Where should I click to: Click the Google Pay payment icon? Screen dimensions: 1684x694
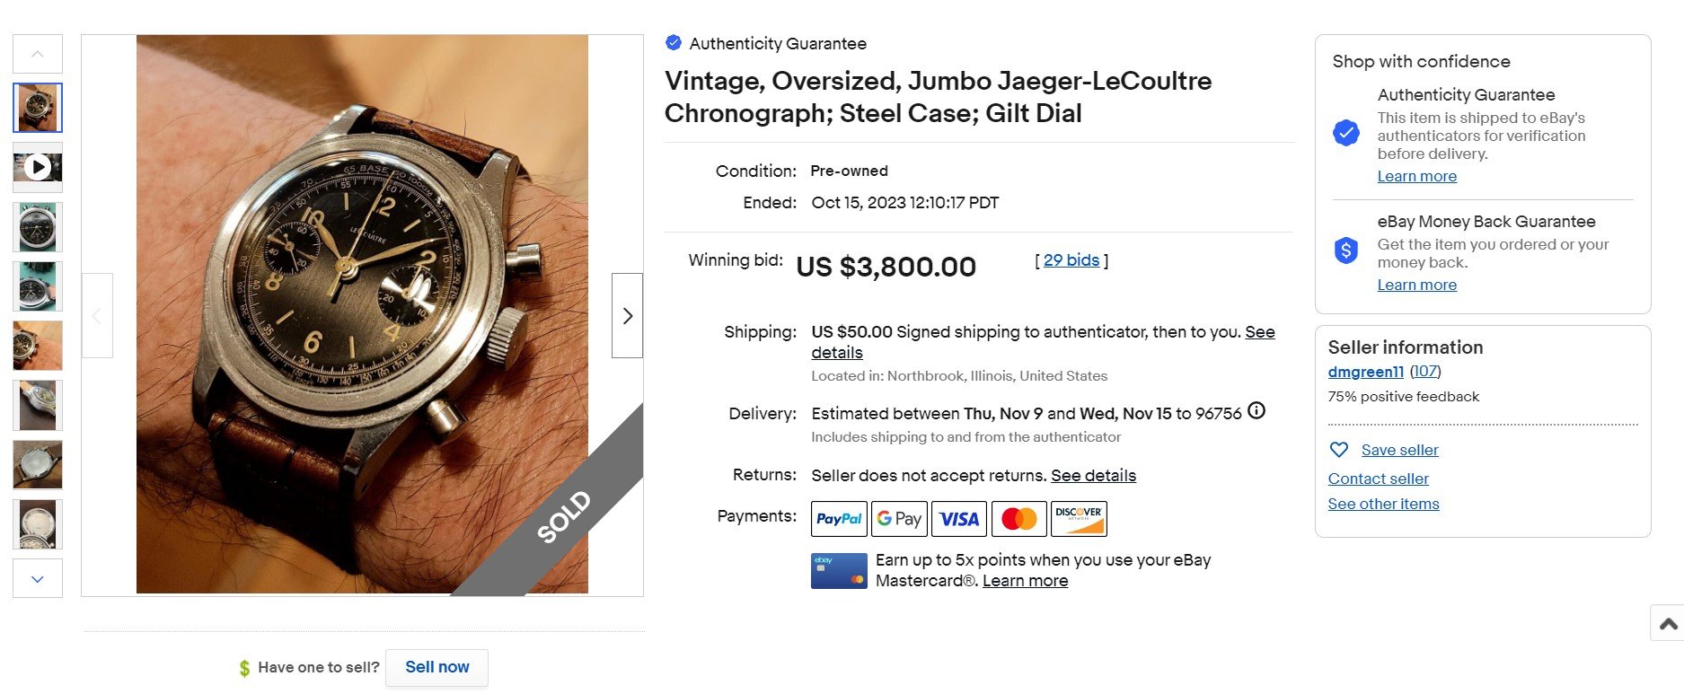[899, 519]
